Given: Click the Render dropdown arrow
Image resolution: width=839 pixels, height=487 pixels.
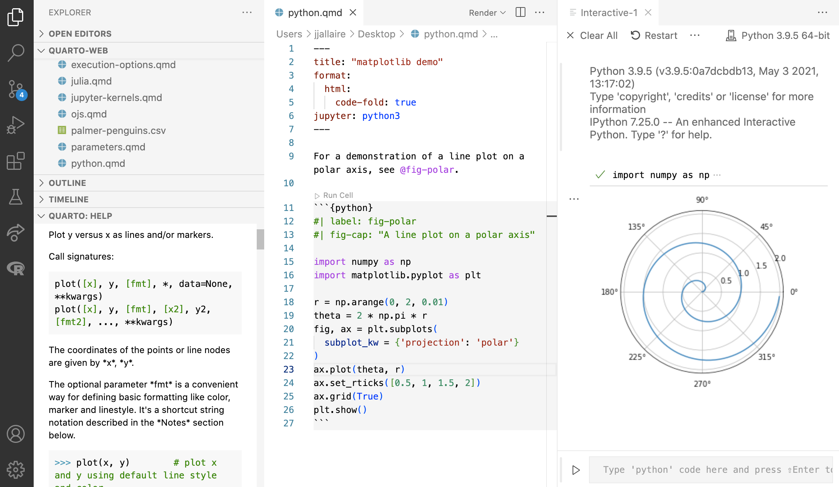Looking at the screenshot, I should pyautogui.click(x=503, y=13).
